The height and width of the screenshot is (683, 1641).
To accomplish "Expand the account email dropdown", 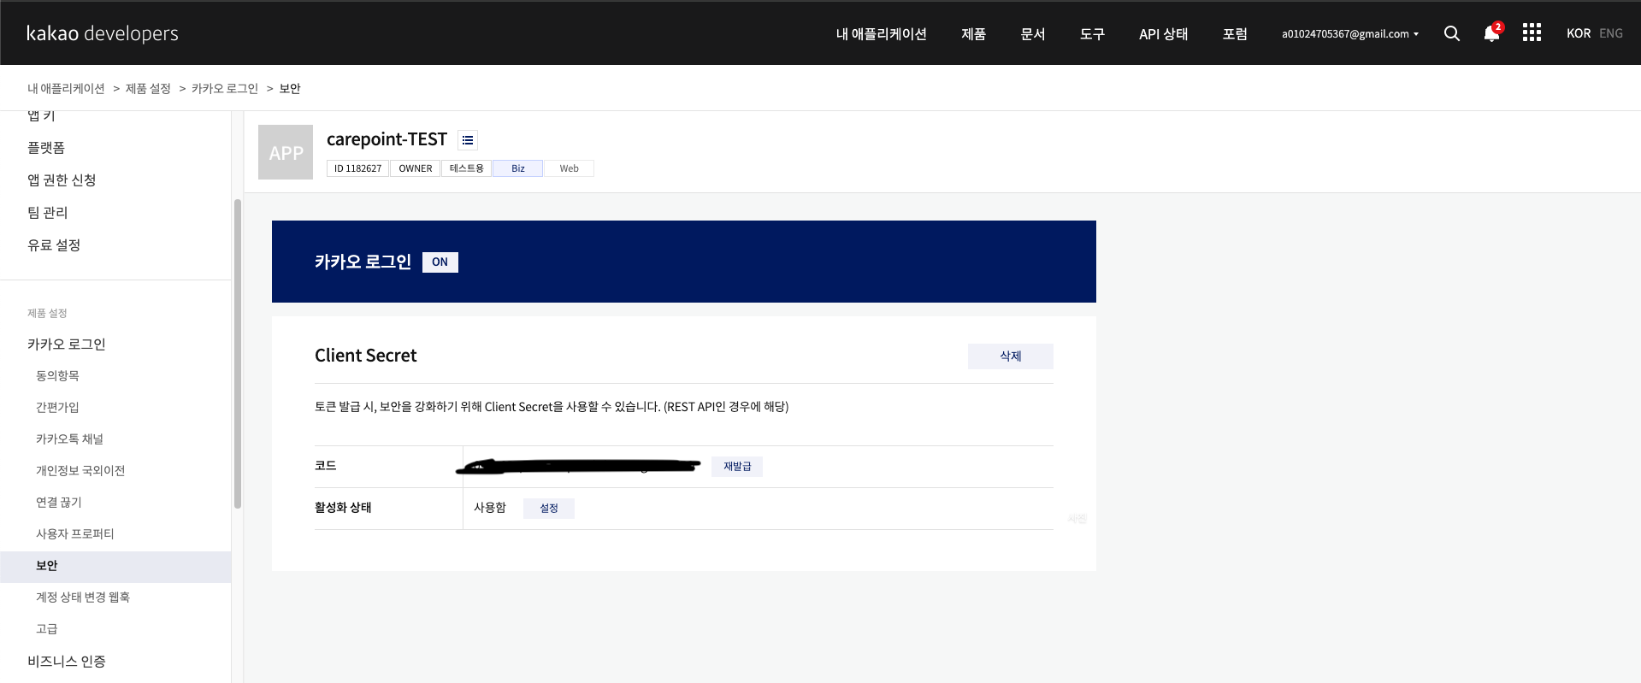I will coord(1349,34).
